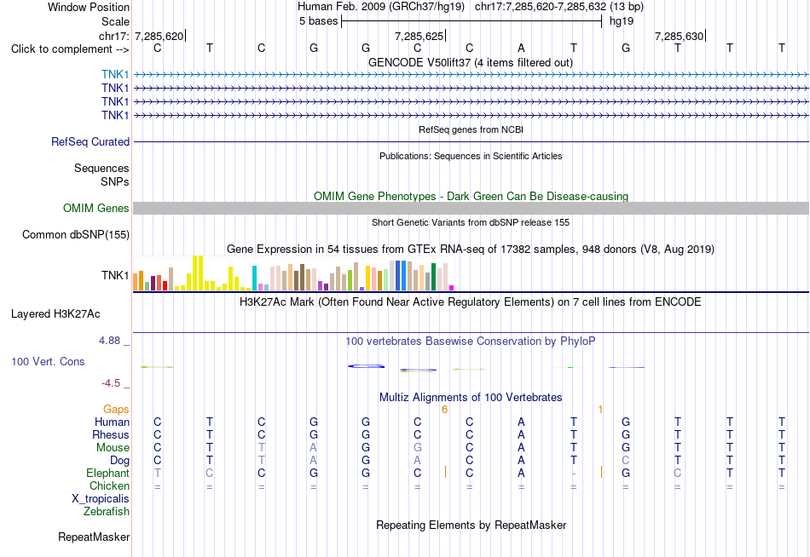The height and width of the screenshot is (557, 810).
Task: Click the cyan bar in the TNK1 expression chart
Action: (254, 278)
